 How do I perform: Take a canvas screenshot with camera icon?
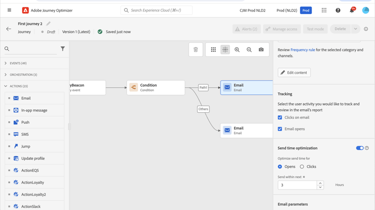tap(261, 50)
